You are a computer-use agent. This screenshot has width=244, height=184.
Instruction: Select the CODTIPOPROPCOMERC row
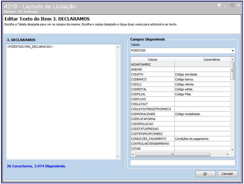tap(180, 134)
